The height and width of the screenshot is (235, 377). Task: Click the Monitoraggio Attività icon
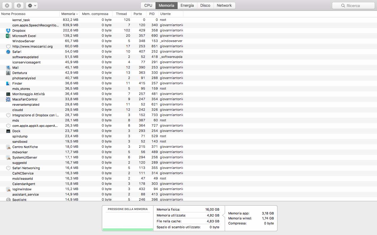coord(8,94)
